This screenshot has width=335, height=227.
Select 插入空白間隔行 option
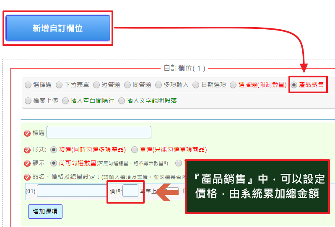click(65, 101)
